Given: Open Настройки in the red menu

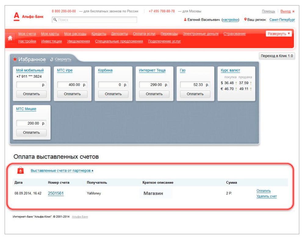Looking at the screenshot, I should 27,41.
